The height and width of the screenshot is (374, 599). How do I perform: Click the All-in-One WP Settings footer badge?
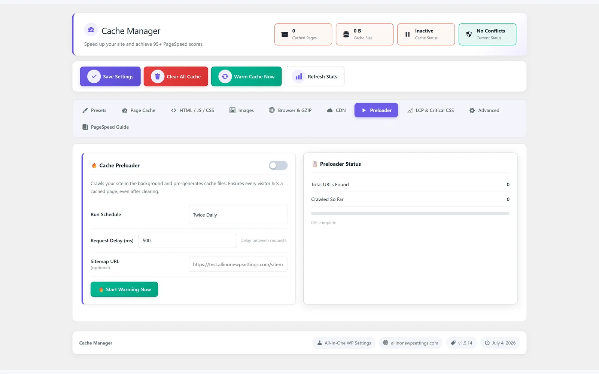click(x=344, y=343)
